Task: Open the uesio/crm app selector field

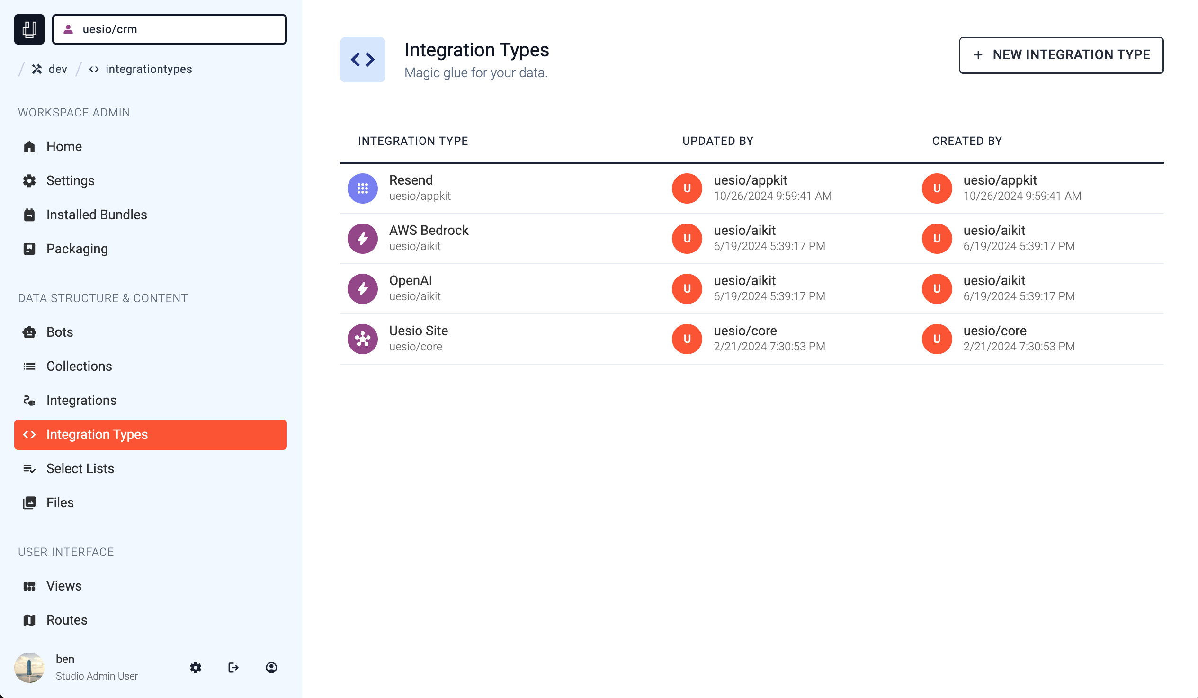Action: (169, 29)
